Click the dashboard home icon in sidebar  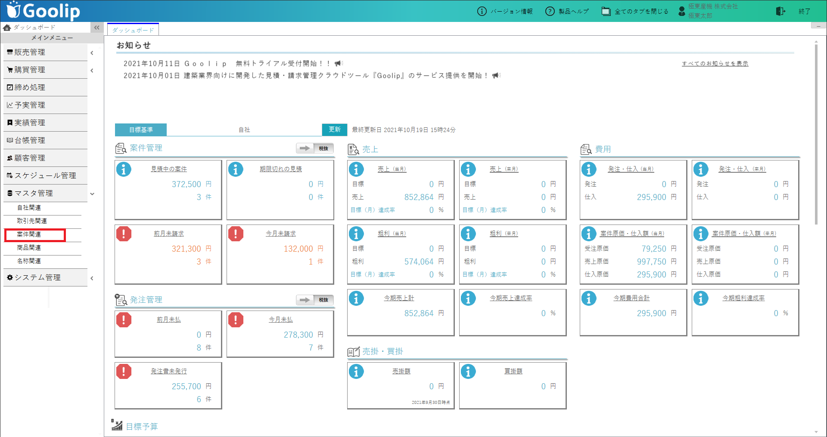pyautogui.click(x=7, y=28)
